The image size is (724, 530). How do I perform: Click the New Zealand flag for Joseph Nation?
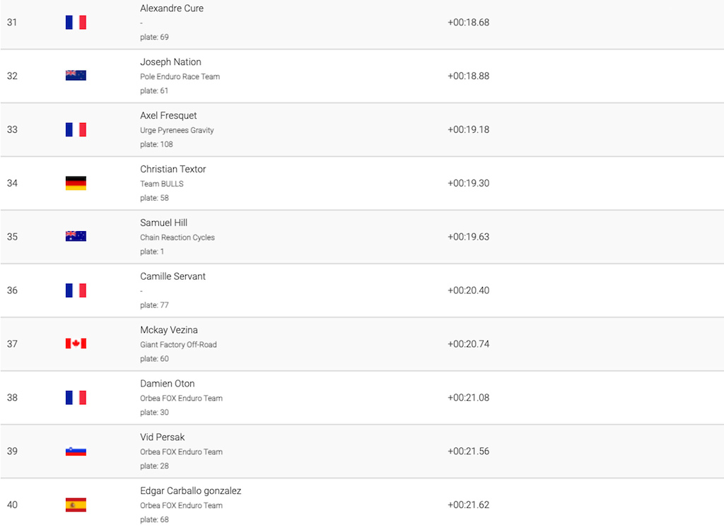76,75
